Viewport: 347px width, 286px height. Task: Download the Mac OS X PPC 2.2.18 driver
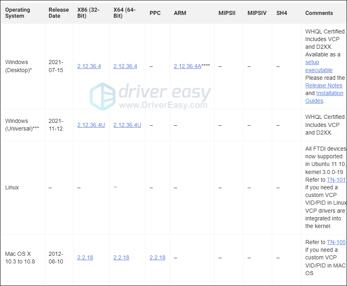pos(157,257)
